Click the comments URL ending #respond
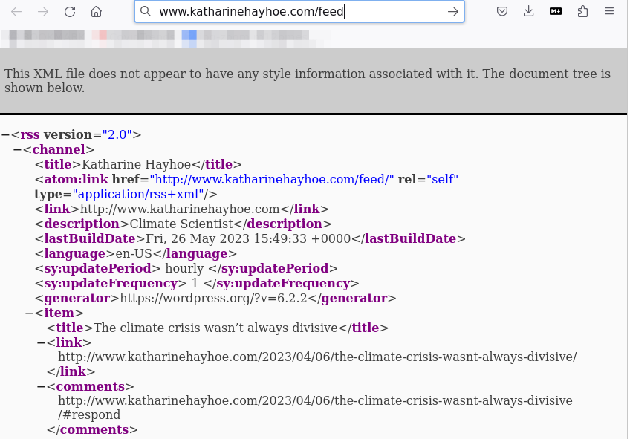Viewport: 630px width, 439px height. coord(316,407)
